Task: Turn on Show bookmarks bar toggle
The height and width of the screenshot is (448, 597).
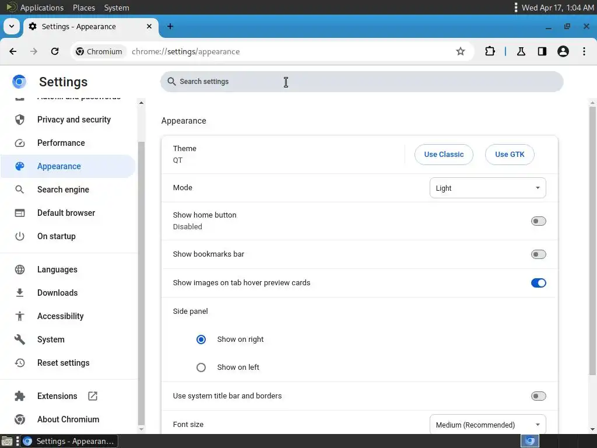Action: (538, 254)
